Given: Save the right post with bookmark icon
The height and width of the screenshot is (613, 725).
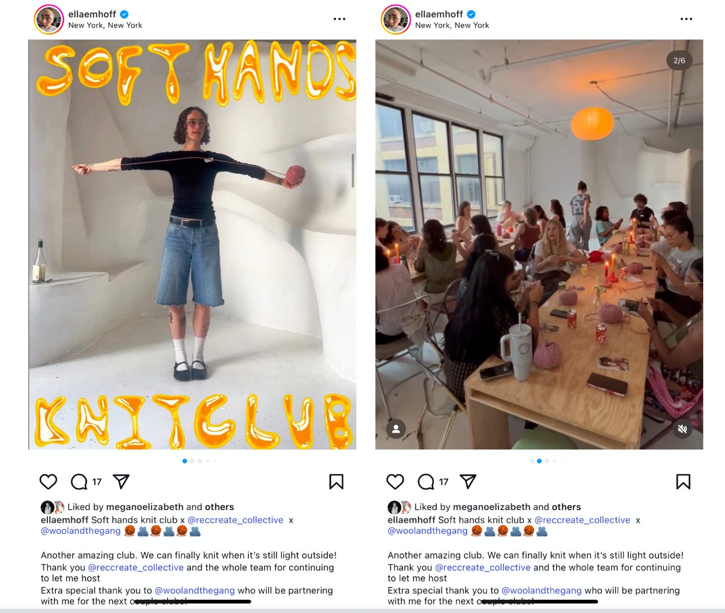Looking at the screenshot, I should point(683,482).
